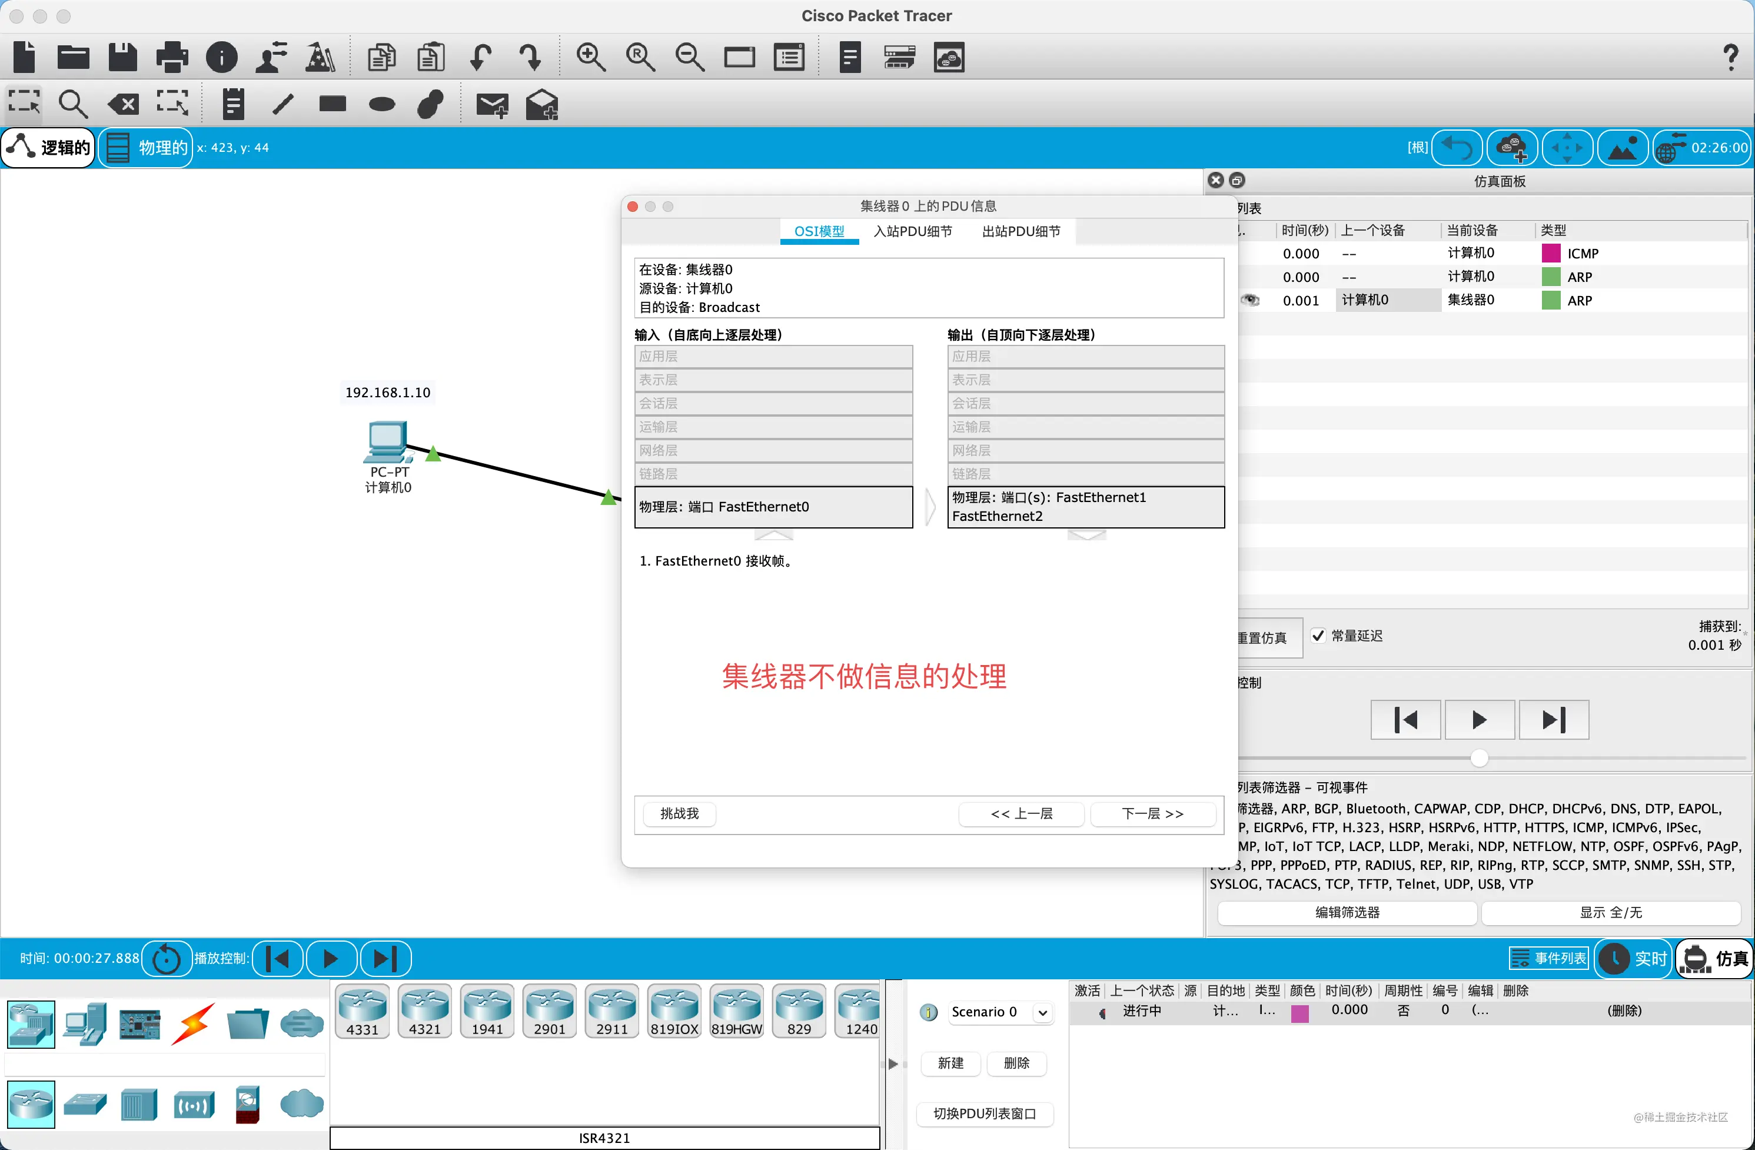Switch to Physical workspace view
Image resolution: width=1755 pixels, height=1150 pixels.
(x=146, y=148)
